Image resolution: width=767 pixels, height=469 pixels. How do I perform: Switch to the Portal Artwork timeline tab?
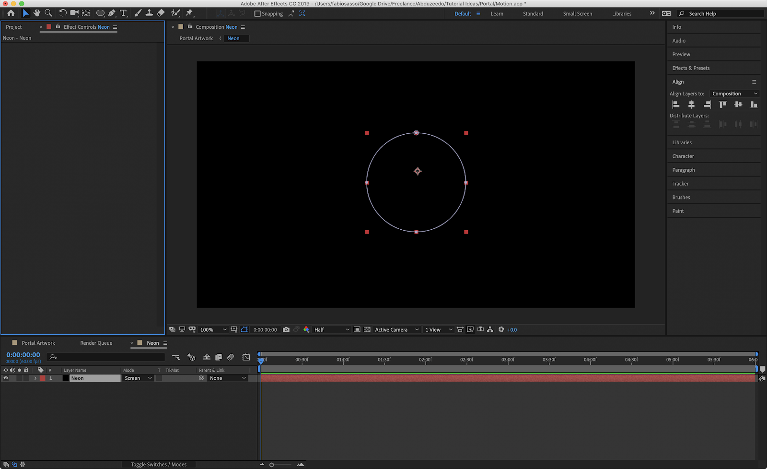(38, 343)
